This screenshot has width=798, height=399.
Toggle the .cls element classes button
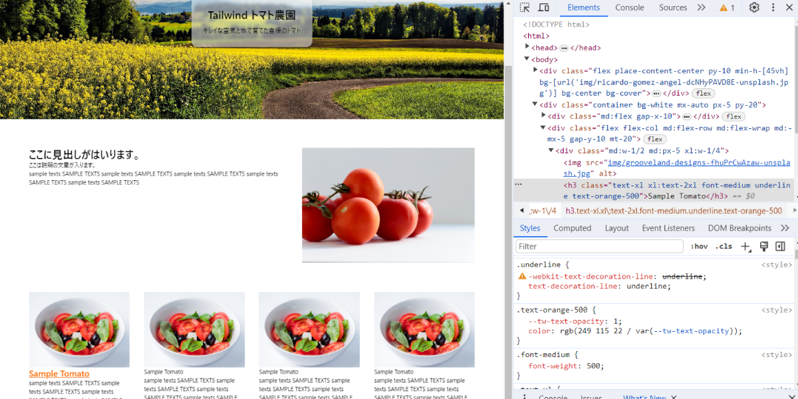coord(724,247)
